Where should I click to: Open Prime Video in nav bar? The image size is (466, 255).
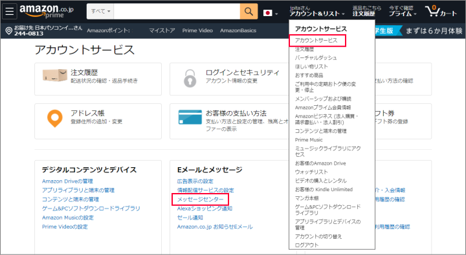coord(197,30)
